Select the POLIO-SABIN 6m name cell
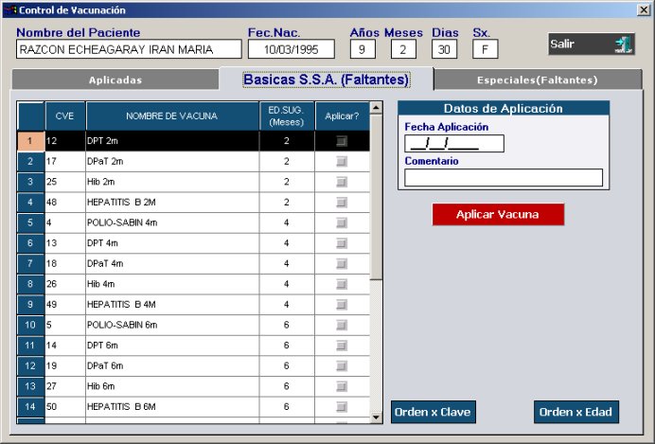Viewport: 655px width, 444px height. [172, 325]
